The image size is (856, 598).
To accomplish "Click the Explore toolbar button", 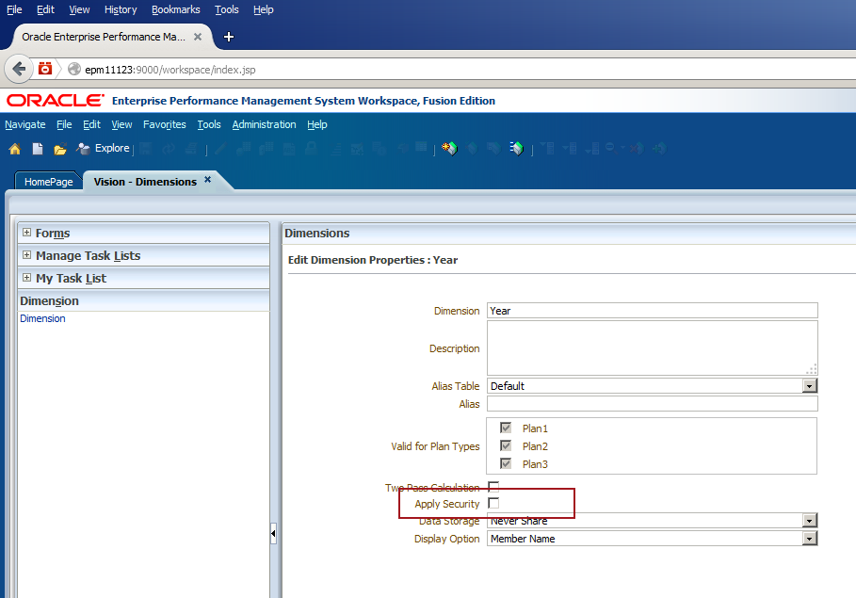I will click(x=104, y=149).
